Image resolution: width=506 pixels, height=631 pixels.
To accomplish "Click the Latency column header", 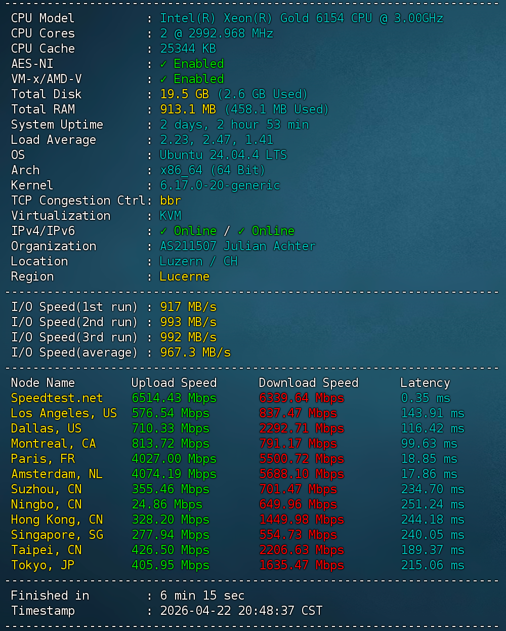I will (425, 383).
